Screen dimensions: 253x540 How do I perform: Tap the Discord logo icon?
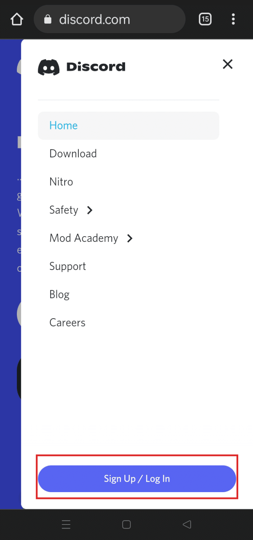[49, 67]
